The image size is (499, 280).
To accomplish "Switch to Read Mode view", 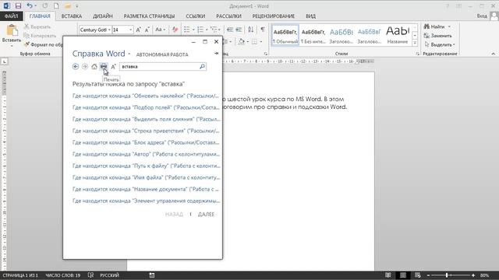I will click(388, 275).
